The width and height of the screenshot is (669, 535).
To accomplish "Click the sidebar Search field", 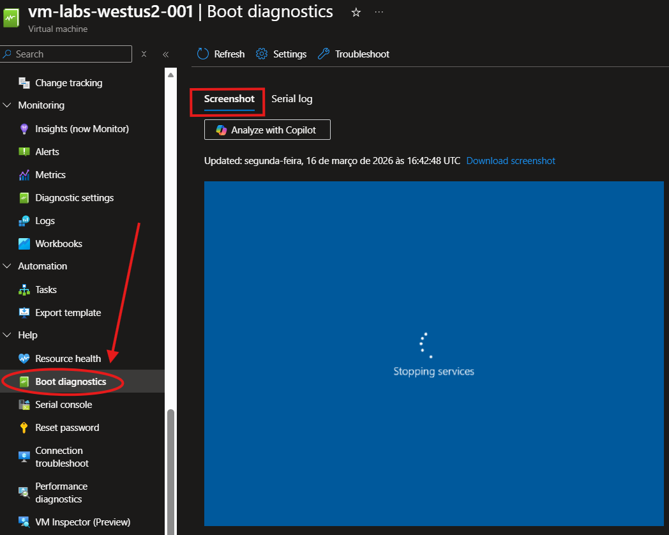I will [x=70, y=54].
